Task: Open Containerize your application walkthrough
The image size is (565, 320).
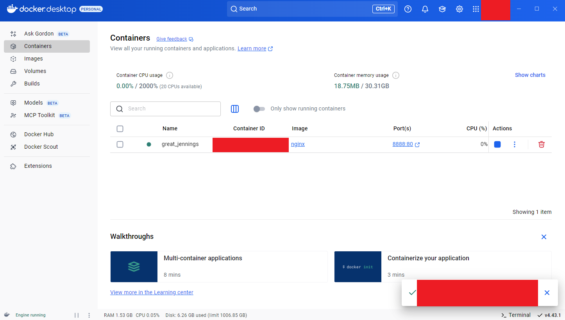Action: pos(443,267)
